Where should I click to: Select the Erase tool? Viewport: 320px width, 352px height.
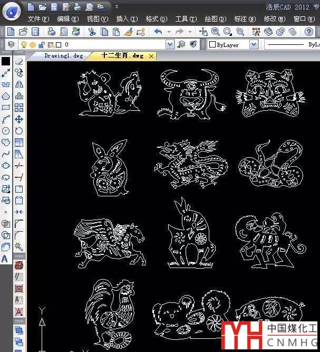pyautogui.click(x=19, y=61)
